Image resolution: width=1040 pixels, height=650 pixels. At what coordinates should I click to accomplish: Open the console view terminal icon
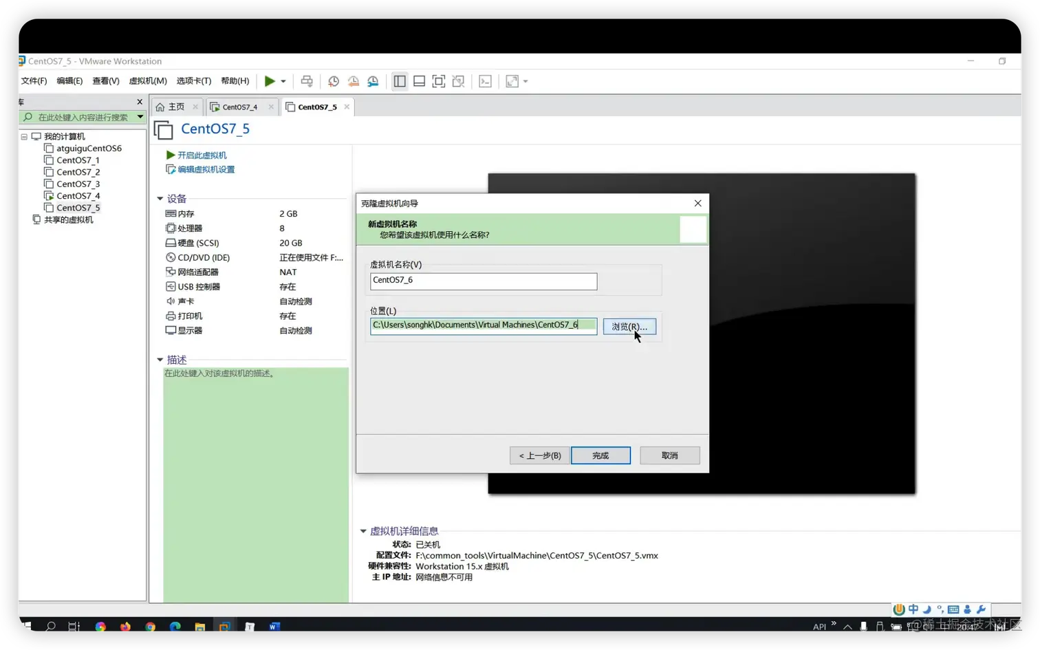coord(485,81)
